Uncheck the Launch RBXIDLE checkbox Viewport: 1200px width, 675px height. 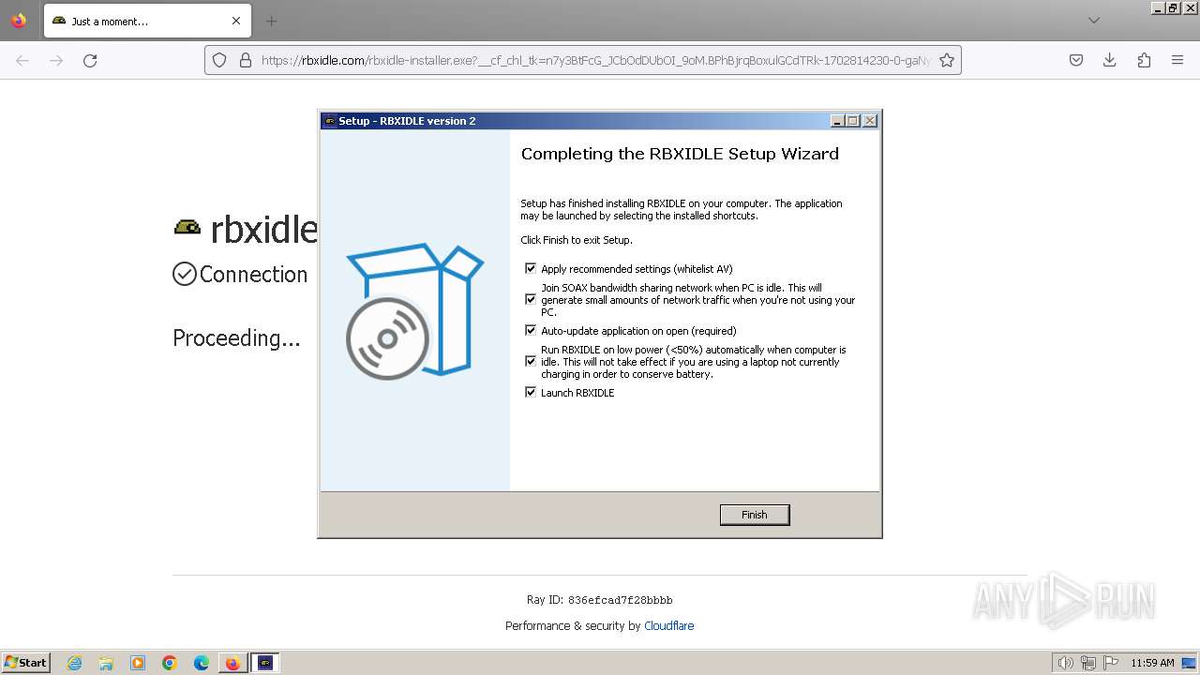click(531, 393)
